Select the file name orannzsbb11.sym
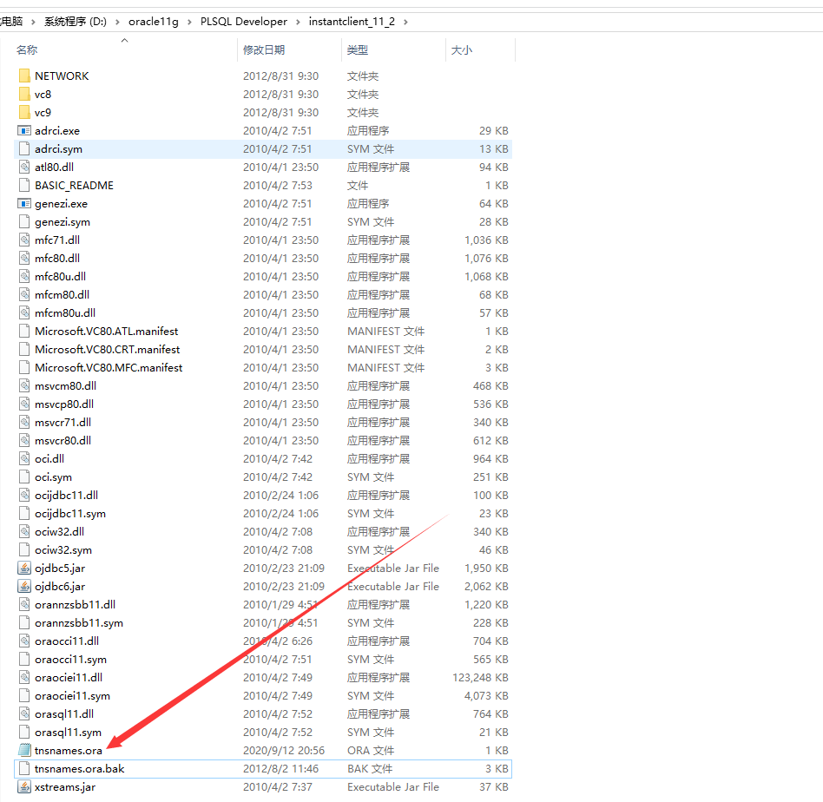This screenshot has height=802, width=823. [79, 623]
